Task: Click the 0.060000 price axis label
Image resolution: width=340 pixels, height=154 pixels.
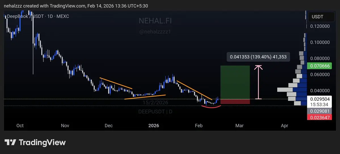Action: coord(320,74)
